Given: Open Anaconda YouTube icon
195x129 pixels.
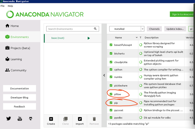Looking at the screenshot, I should pyautogui.click(x=19, y=118).
